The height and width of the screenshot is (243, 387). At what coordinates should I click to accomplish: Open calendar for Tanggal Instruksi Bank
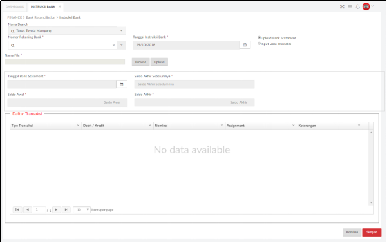click(245, 45)
